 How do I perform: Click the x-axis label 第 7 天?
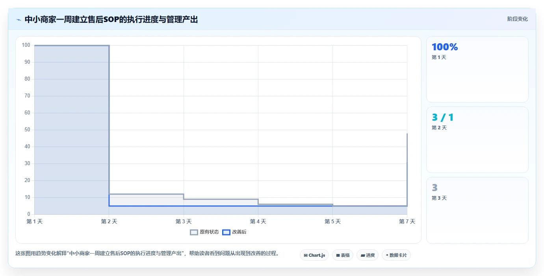407,221
